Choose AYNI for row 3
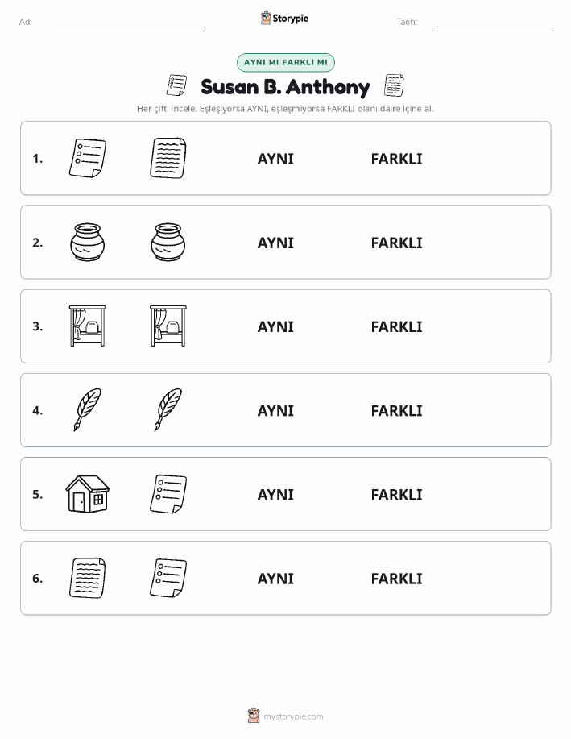 275,326
